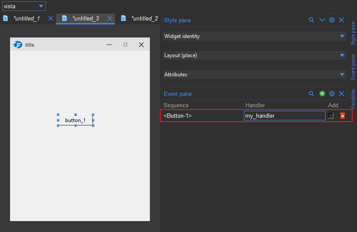The width and height of the screenshot is (357, 232).
Task: Click the <Button-1> sequence entry
Action: click(177, 116)
